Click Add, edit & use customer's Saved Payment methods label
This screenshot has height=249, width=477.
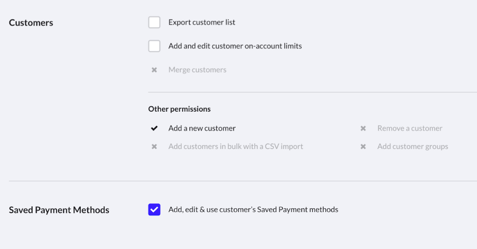coord(253,210)
